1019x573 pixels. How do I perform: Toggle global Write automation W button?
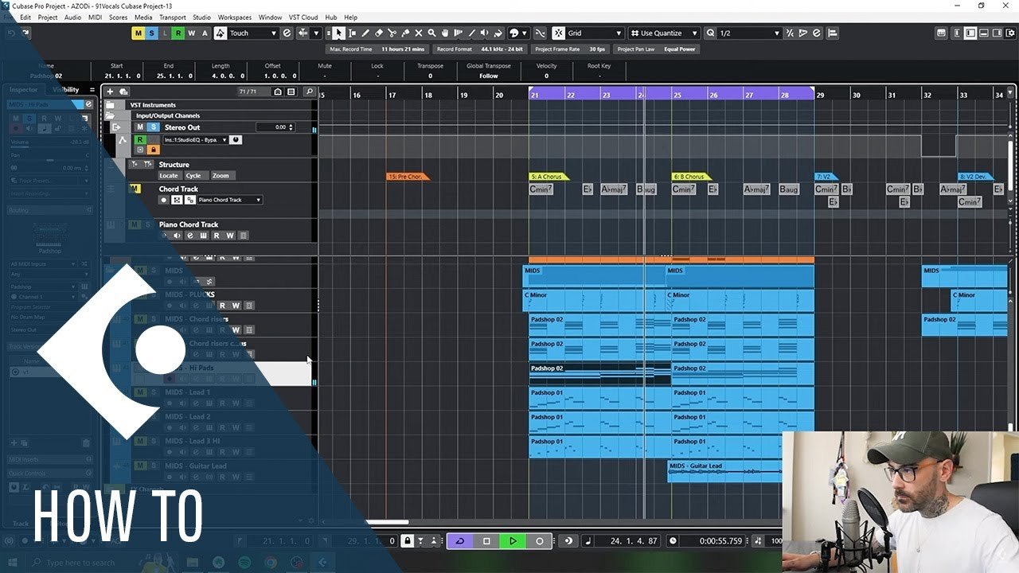[191, 33]
